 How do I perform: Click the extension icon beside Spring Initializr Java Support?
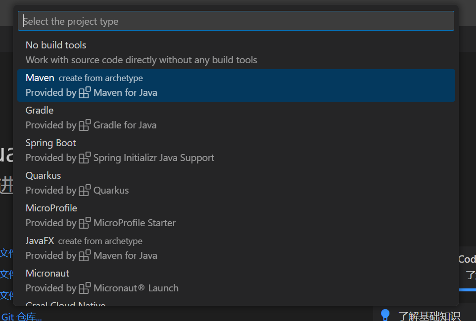point(85,158)
